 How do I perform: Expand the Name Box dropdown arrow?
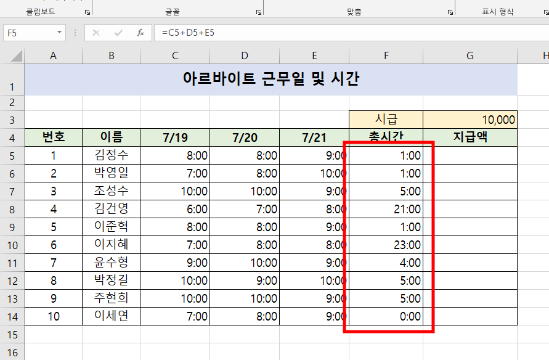(60, 33)
